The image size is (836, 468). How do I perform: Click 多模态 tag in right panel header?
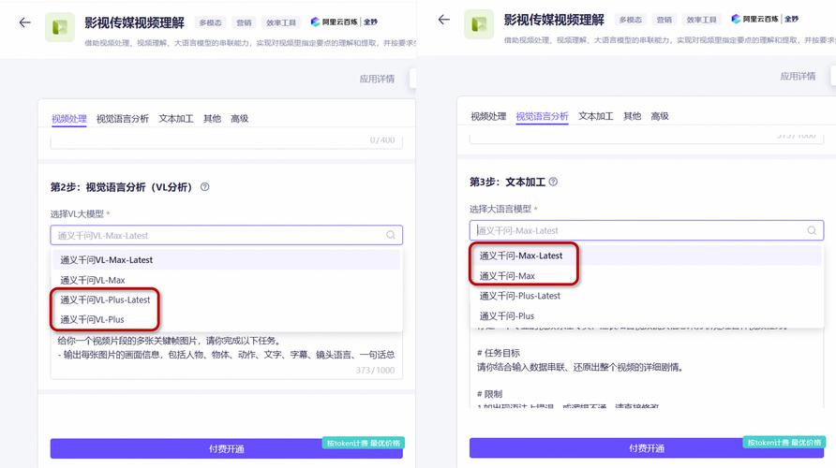630,20
